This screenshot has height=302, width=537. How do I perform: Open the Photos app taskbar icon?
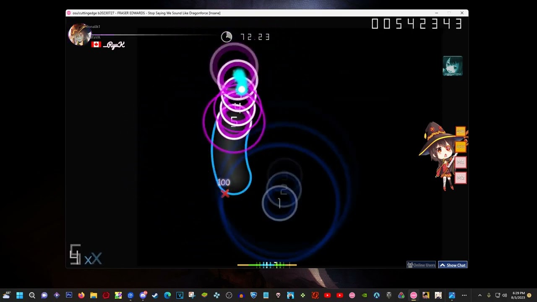[x=451, y=295]
